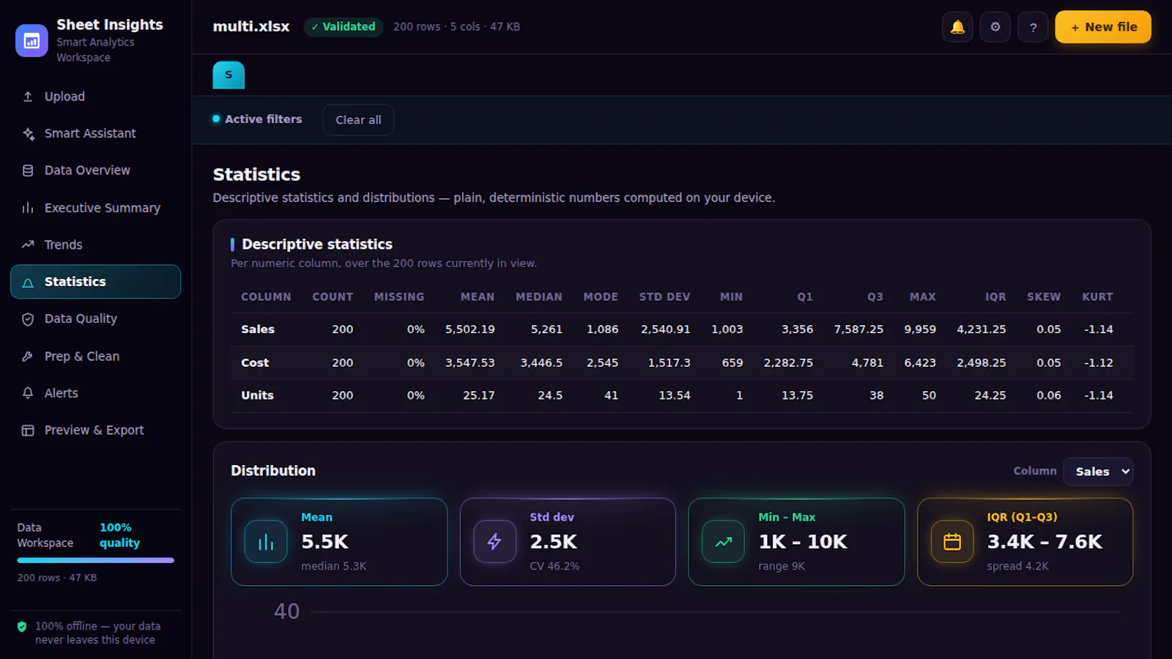Click the STD DEV column header
The height and width of the screenshot is (659, 1172).
tap(664, 297)
